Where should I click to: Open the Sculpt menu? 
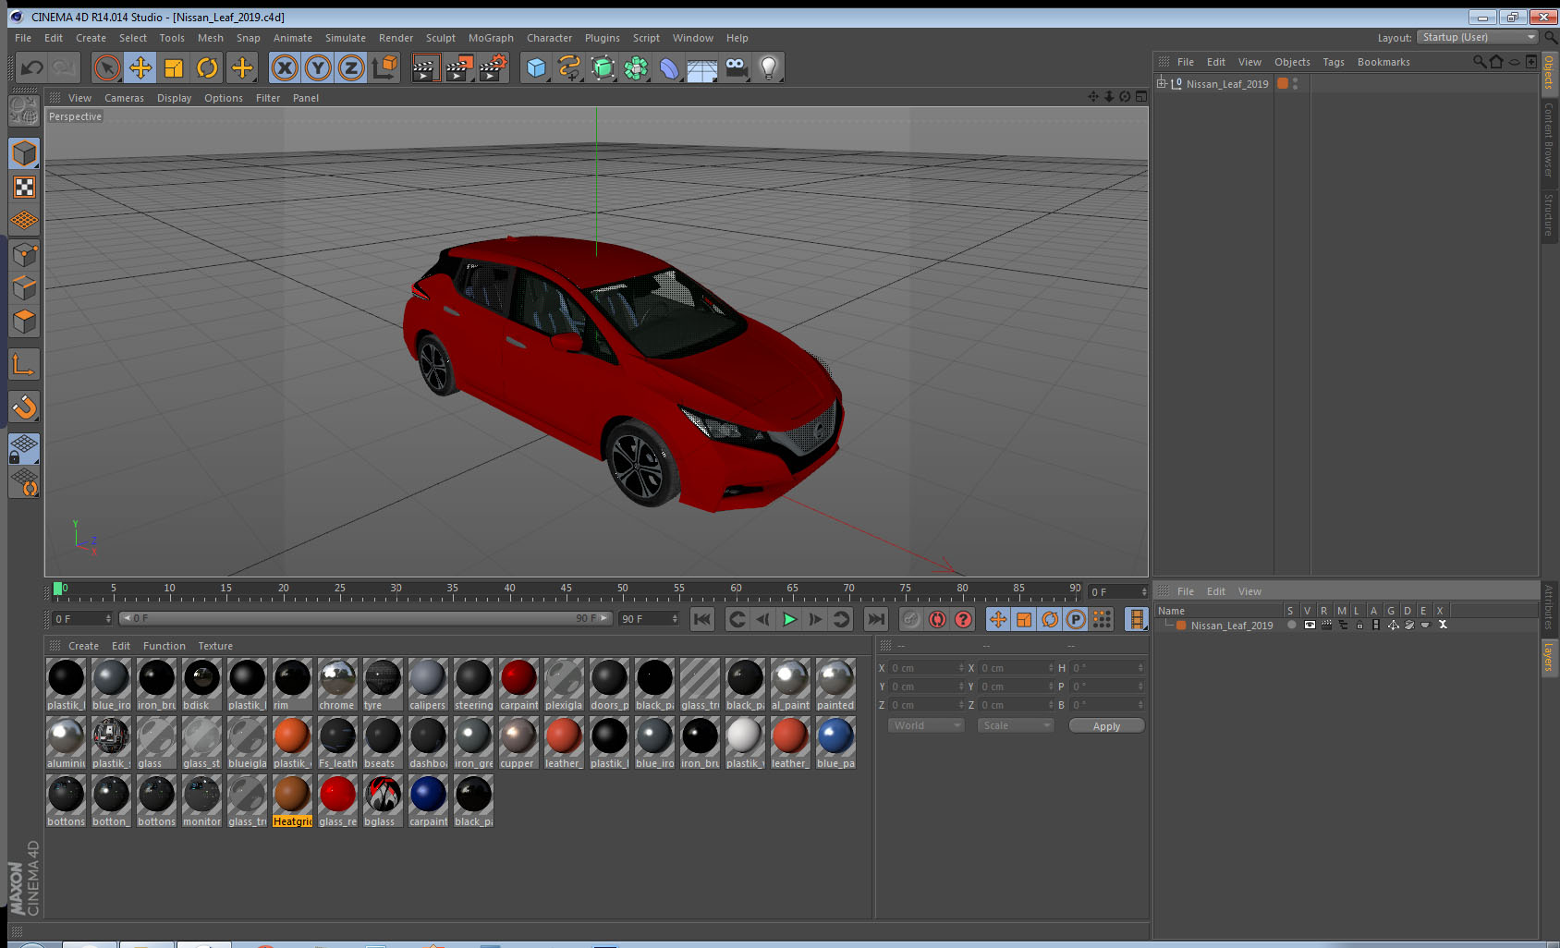(441, 38)
